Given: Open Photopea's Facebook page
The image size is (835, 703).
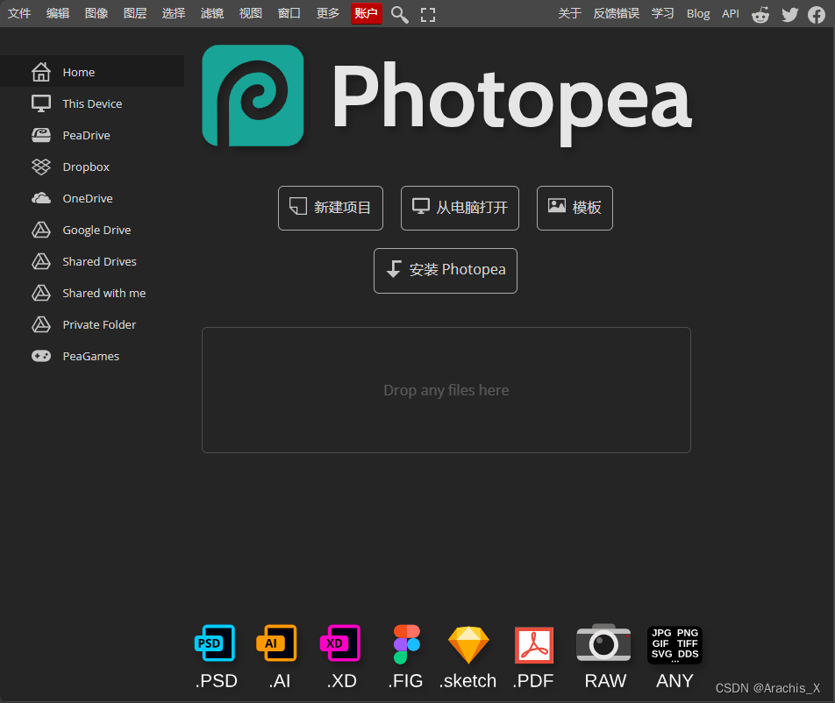Looking at the screenshot, I should [x=818, y=13].
